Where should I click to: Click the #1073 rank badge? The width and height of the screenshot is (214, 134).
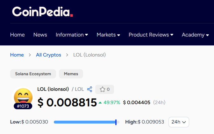(23, 106)
